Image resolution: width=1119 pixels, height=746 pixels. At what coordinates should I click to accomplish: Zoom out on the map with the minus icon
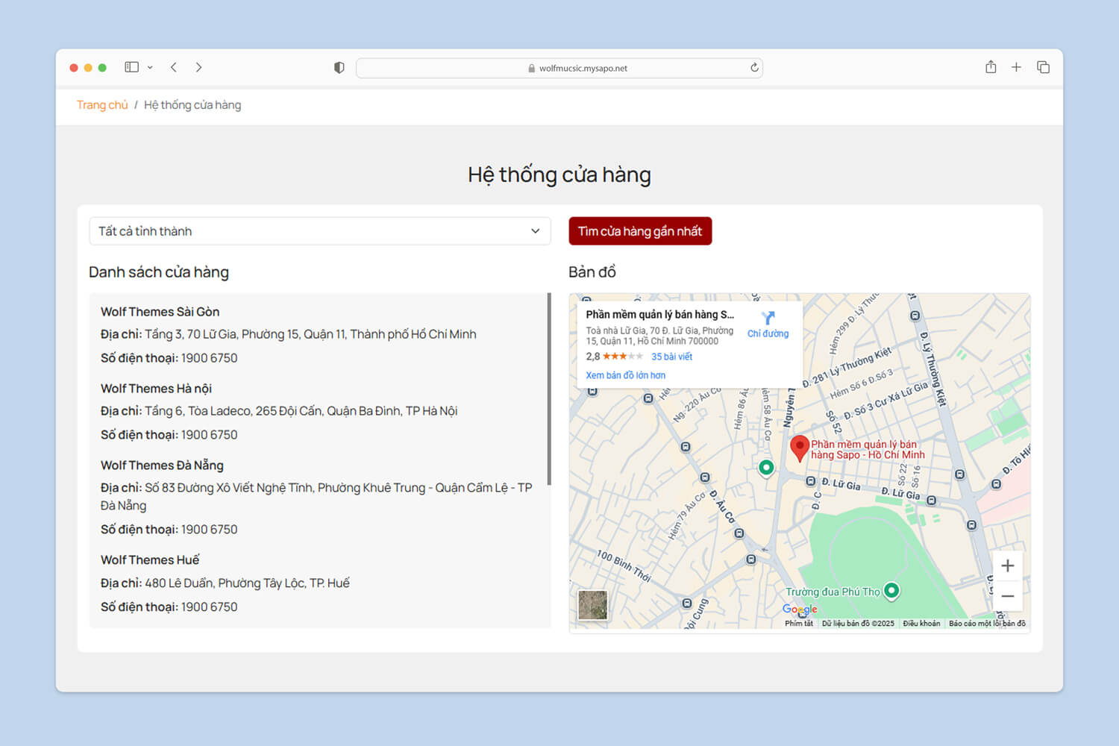click(1007, 596)
